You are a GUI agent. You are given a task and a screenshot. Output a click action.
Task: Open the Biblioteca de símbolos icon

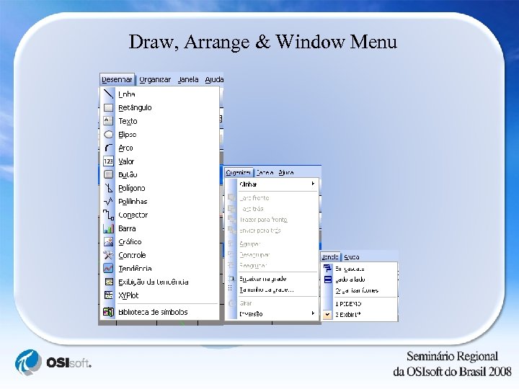[x=108, y=312]
